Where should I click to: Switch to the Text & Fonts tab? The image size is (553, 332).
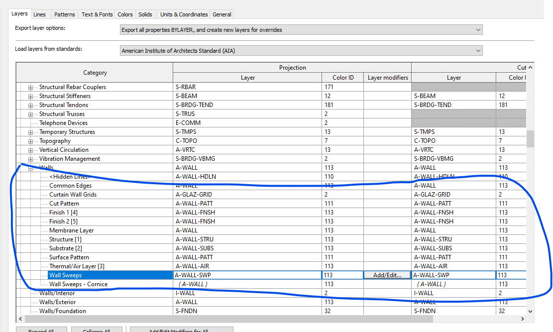click(97, 14)
